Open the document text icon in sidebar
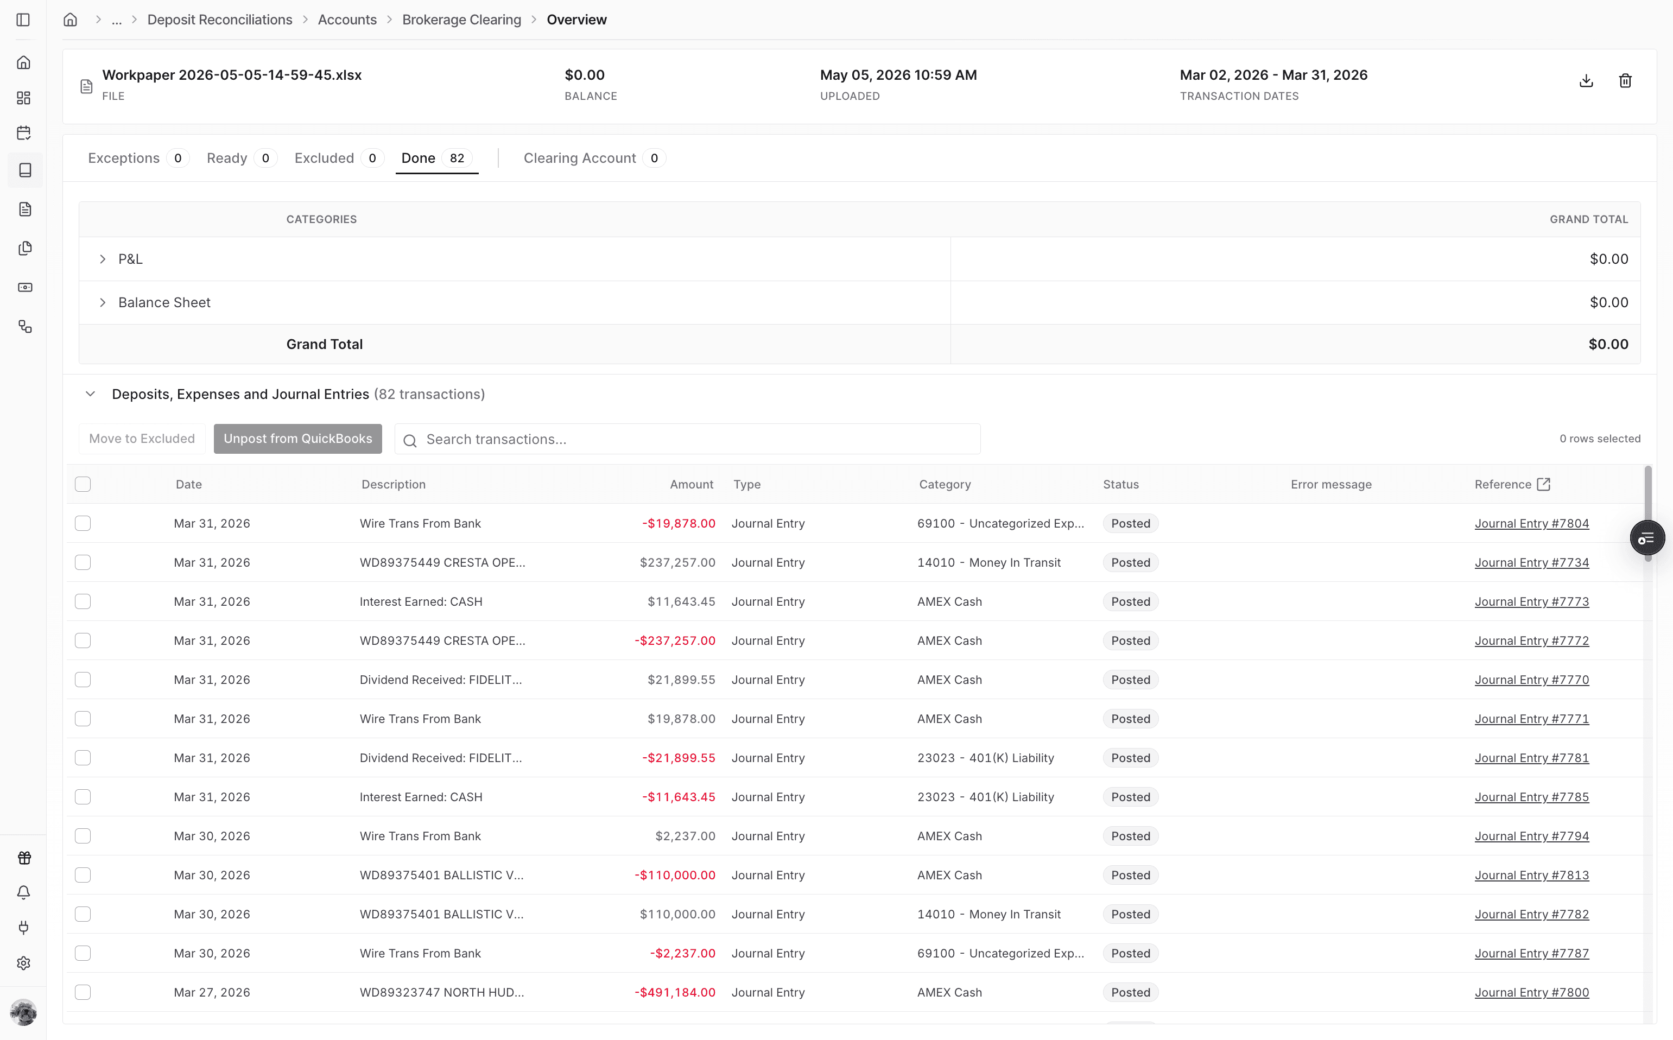This screenshot has width=1673, height=1040. click(25, 209)
